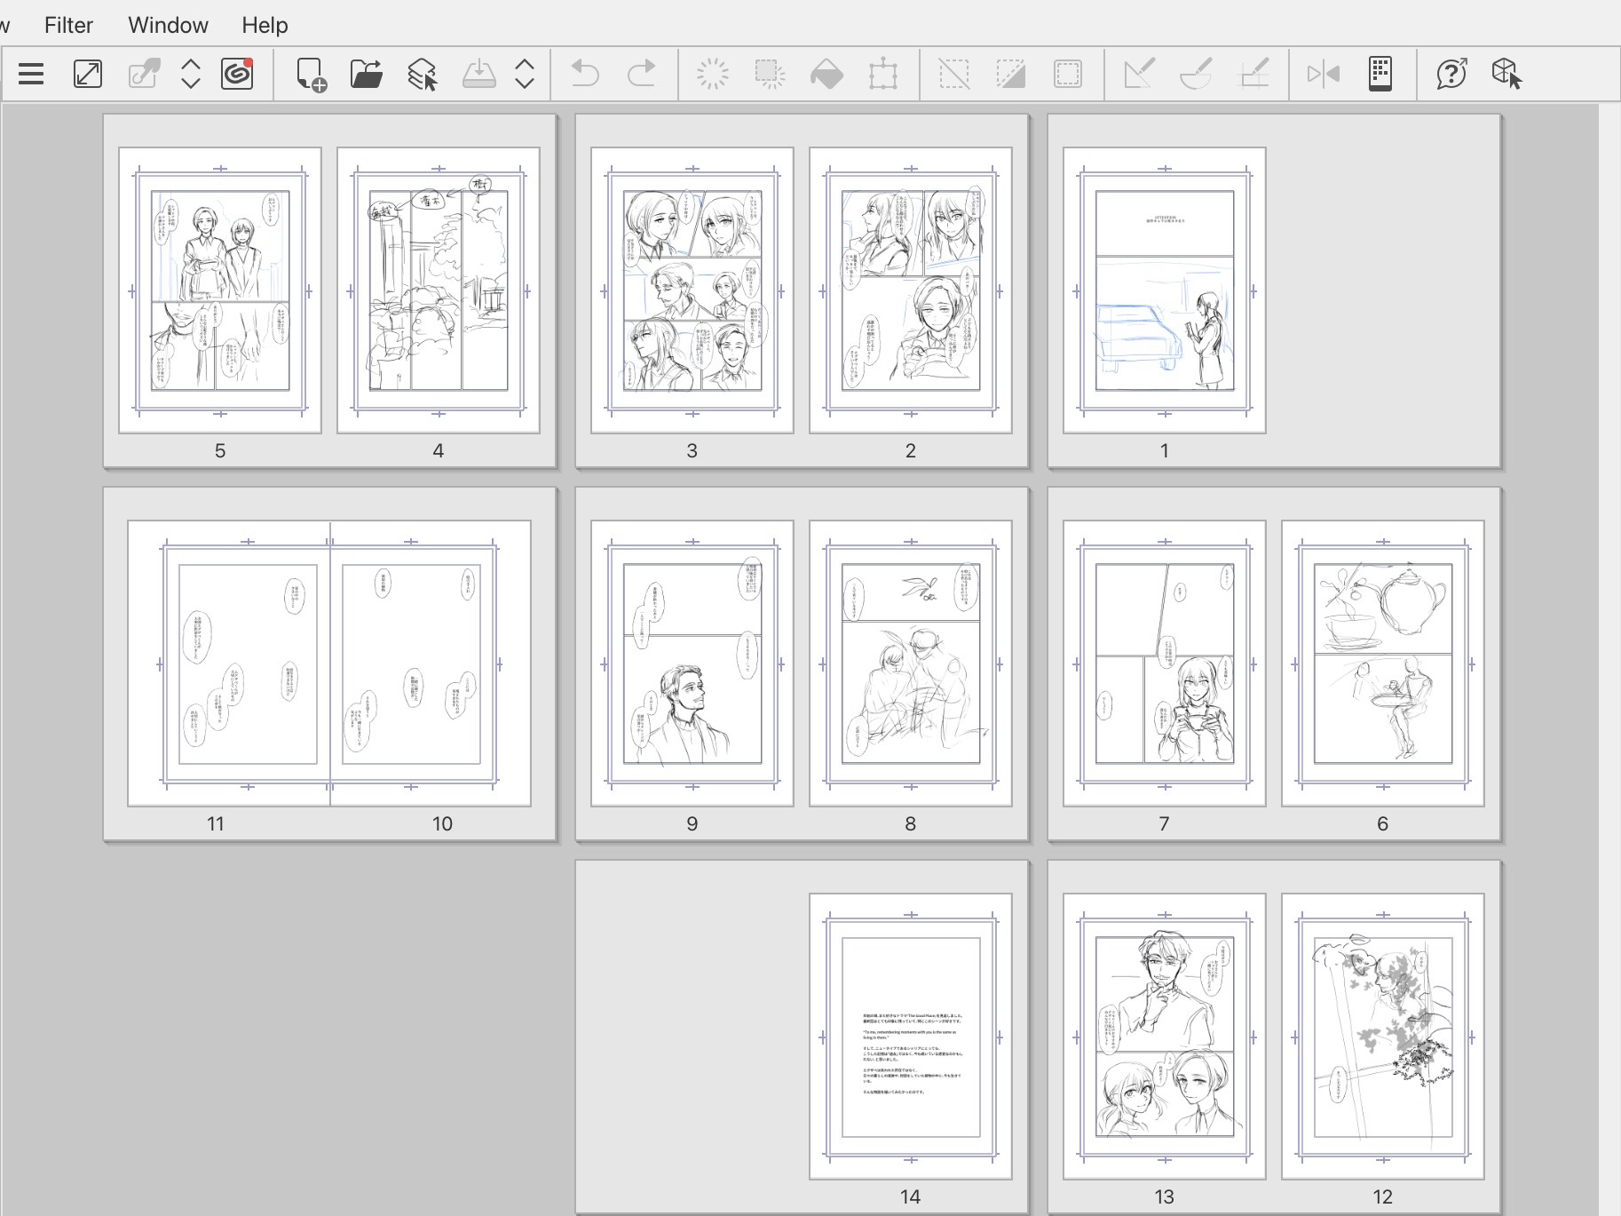Open the Help menu
The image size is (1621, 1216).
pos(265,25)
